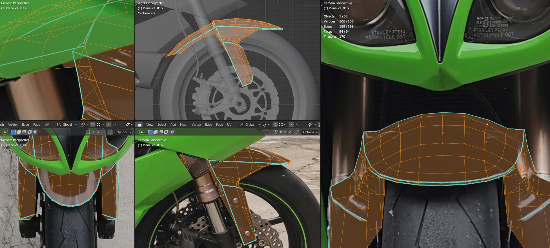
Task: Choose the 'Invert selection' mode in the middle header
Action: coord(166,132)
